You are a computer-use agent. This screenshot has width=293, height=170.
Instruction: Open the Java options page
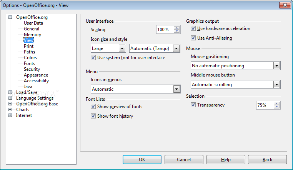coord(28,87)
